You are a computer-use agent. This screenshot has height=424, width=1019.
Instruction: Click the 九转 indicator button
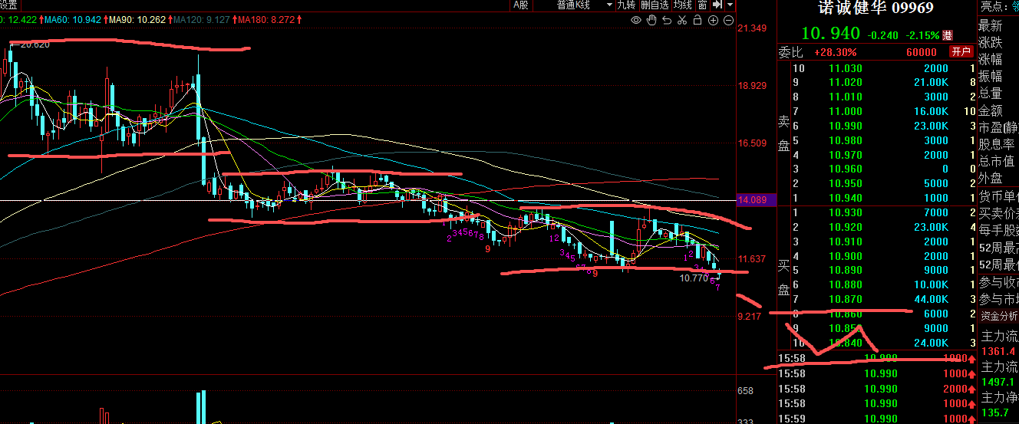click(x=626, y=5)
